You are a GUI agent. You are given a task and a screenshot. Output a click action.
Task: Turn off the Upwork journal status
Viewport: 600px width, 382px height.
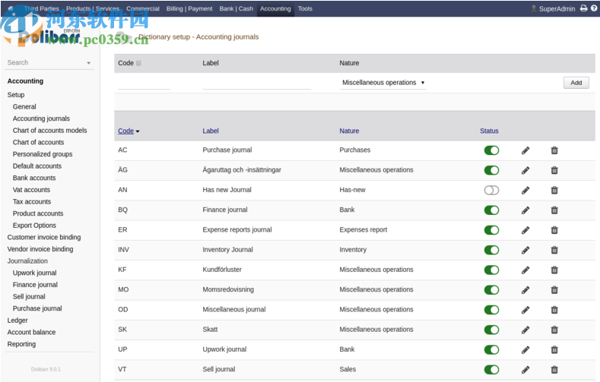(491, 350)
